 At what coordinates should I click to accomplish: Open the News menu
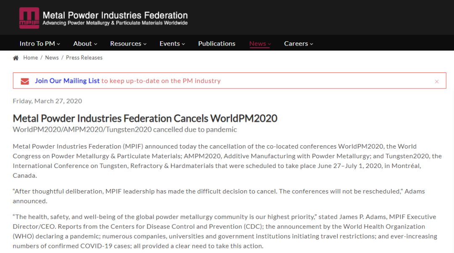tap(260, 44)
